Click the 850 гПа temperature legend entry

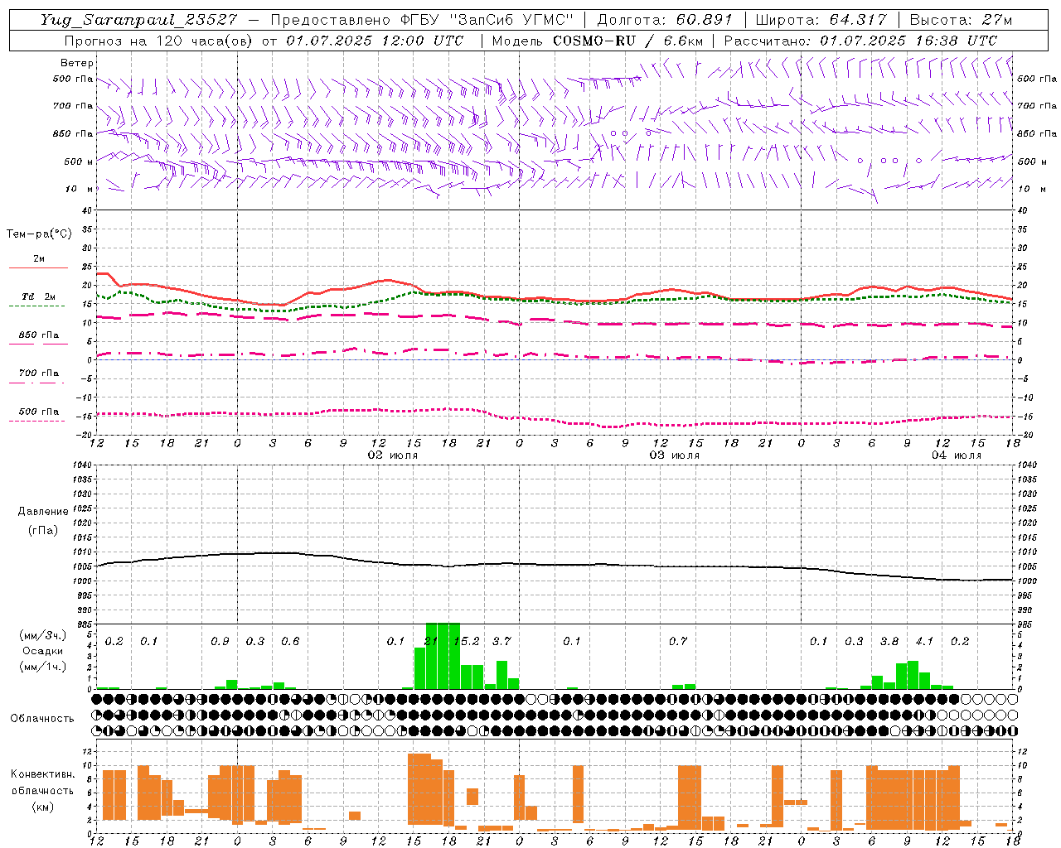pyautogui.click(x=39, y=335)
